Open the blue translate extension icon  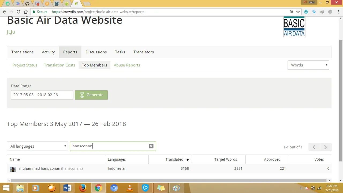[314, 12]
